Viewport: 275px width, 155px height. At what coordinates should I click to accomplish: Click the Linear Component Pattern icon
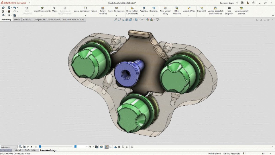(x=85, y=8)
